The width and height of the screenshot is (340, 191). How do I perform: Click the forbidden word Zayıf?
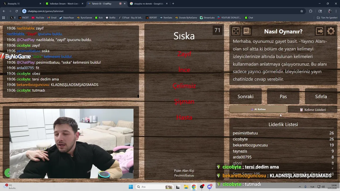[184, 54]
